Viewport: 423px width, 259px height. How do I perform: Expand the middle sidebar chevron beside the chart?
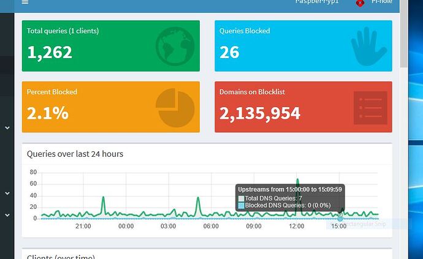pyautogui.click(x=7, y=193)
